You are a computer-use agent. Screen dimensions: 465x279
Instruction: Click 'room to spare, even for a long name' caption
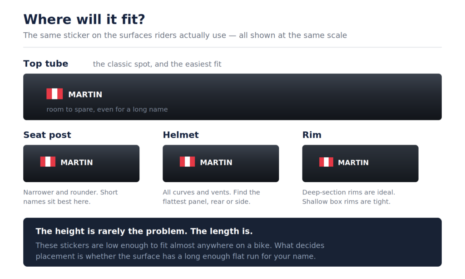coord(107,109)
